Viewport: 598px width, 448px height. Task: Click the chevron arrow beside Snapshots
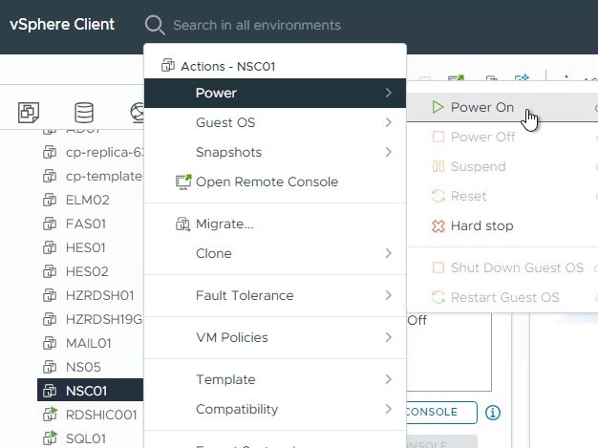point(388,152)
